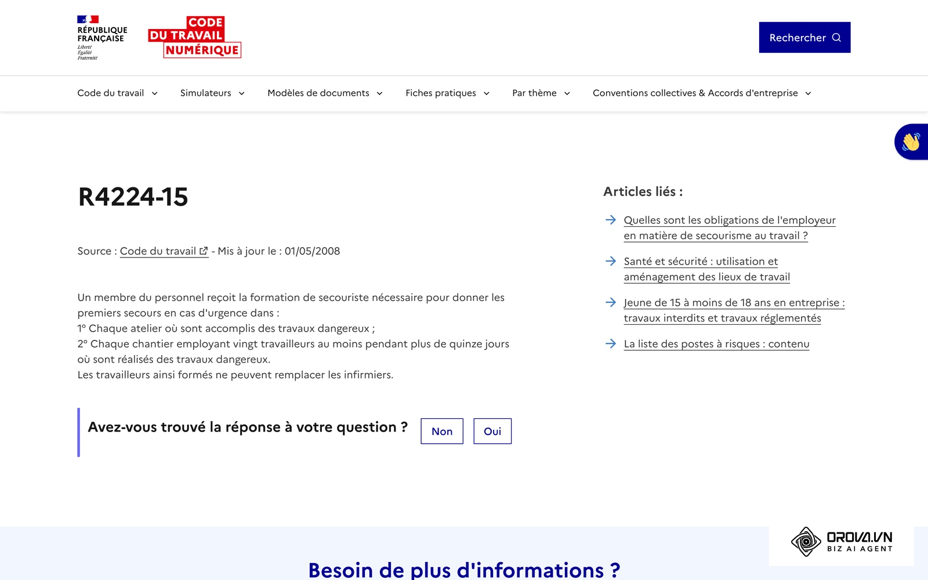This screenshot has height=580, width=928.
Task: Click the République Française logo
Action: [x=102, y=38]
